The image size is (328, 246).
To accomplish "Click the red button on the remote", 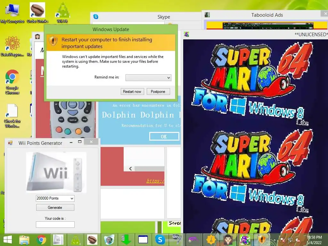I will [x=59, y=130].
